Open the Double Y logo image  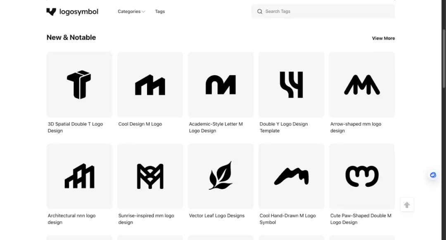[x=291, y=85]
